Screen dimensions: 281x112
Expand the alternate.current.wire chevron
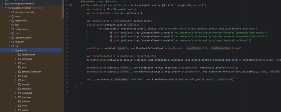9,12
